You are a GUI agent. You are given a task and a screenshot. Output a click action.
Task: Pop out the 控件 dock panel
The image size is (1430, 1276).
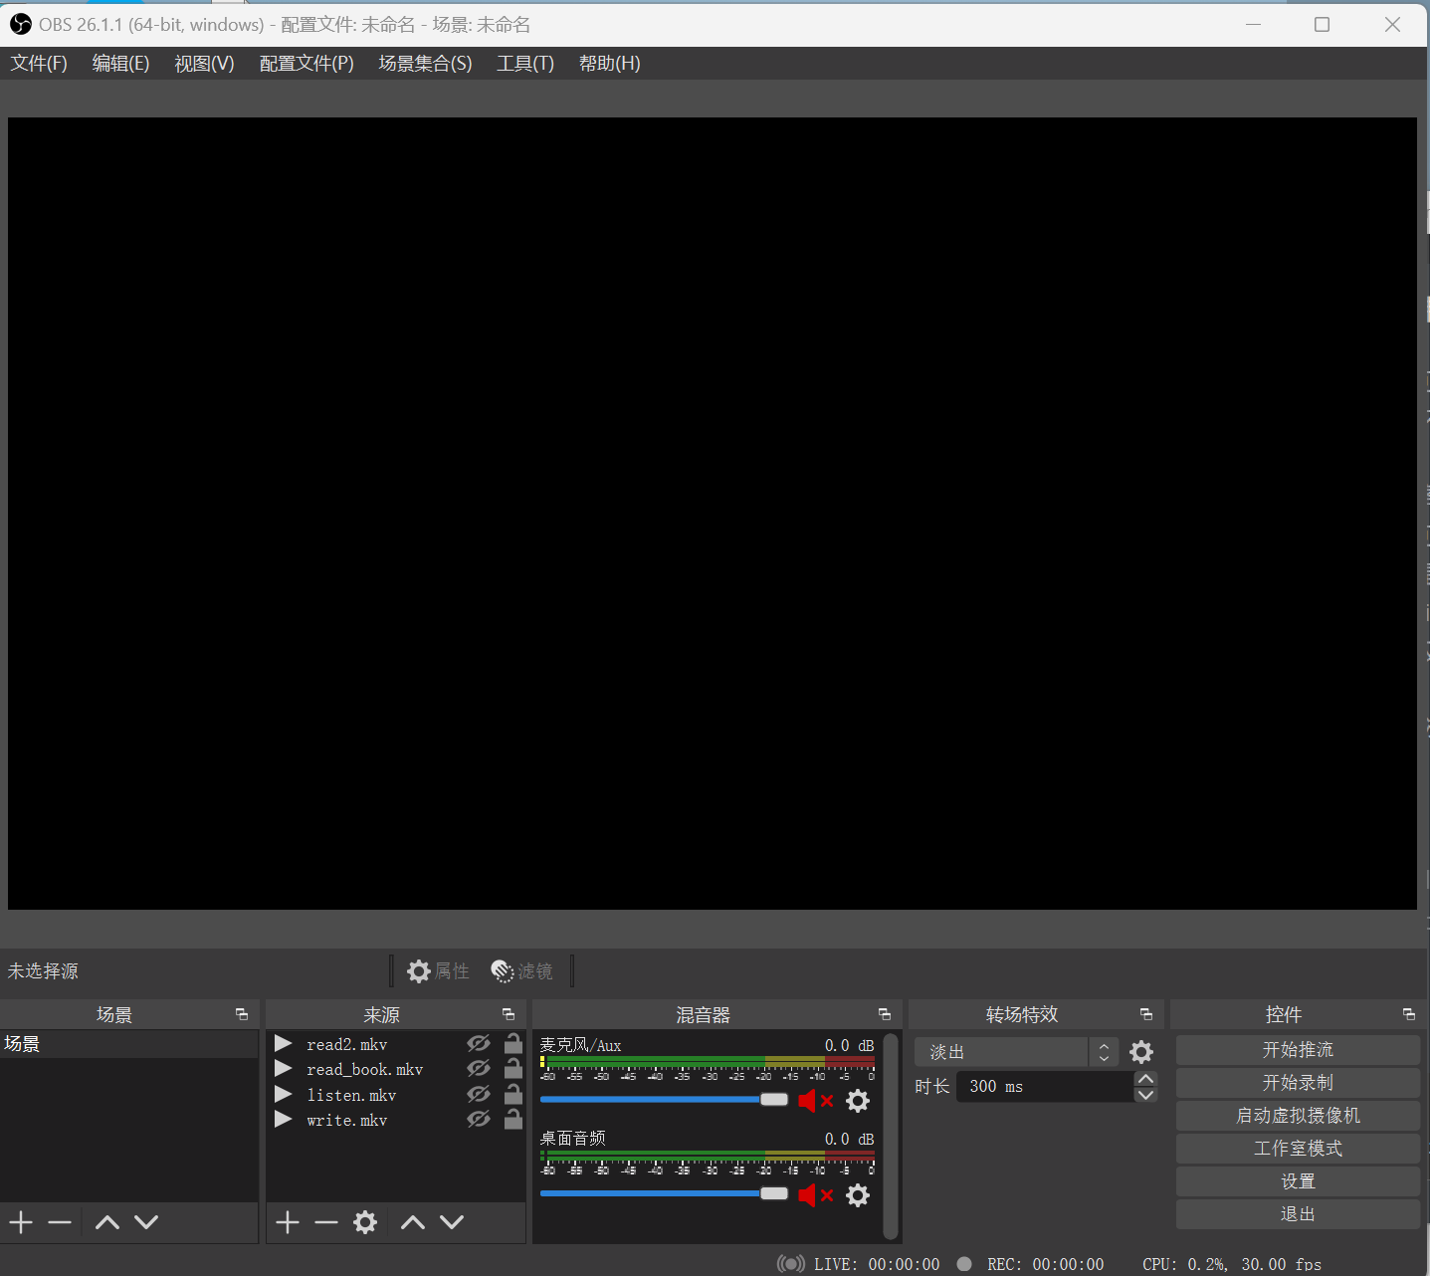1409,1014
